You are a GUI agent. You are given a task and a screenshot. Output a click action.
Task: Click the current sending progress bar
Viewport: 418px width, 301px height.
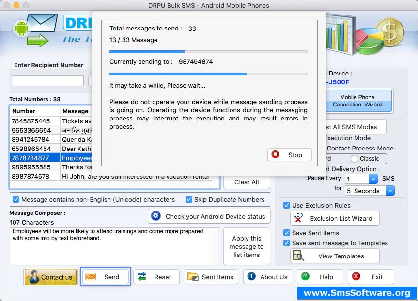pos(208,74)
